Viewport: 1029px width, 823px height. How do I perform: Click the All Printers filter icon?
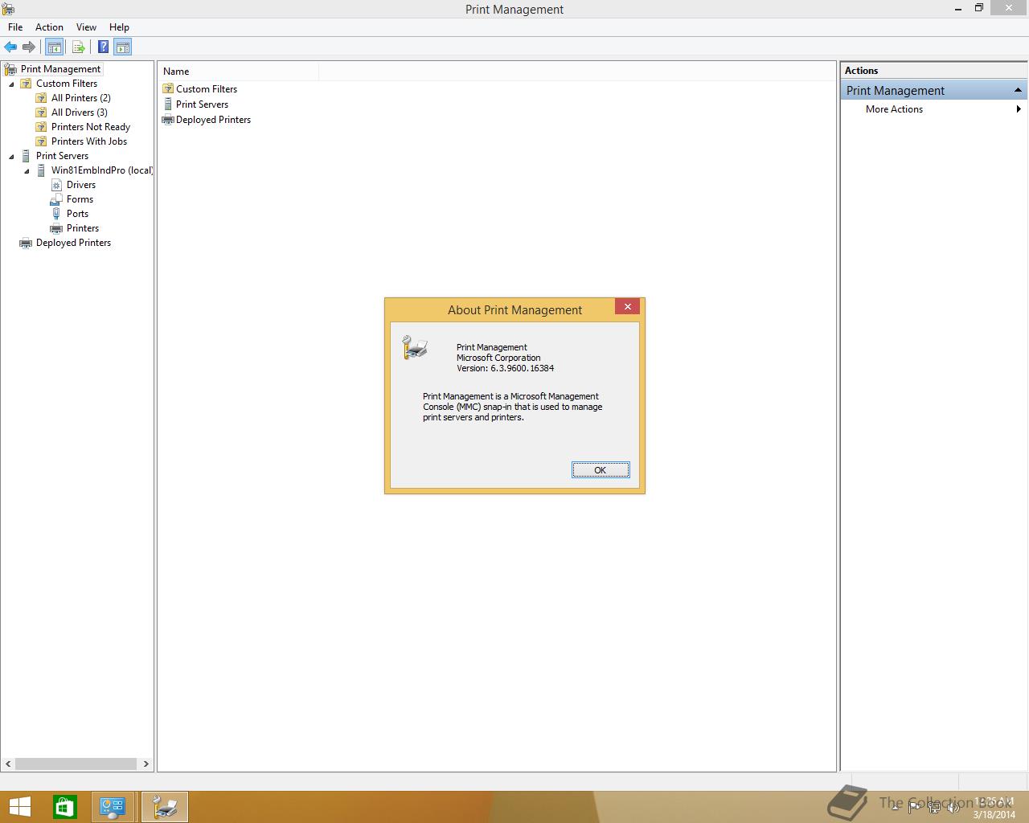pos(41,98)
